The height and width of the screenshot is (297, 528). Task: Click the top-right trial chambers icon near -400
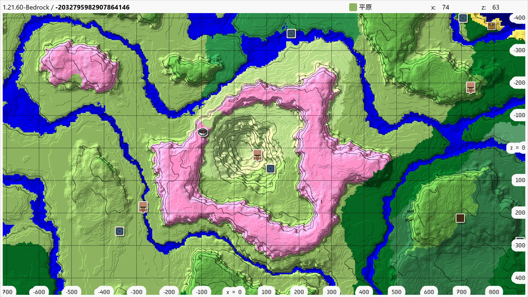pyautogui.click(x=463, y=18)
